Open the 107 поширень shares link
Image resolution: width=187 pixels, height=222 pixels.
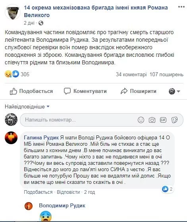(x=166, y=74)
